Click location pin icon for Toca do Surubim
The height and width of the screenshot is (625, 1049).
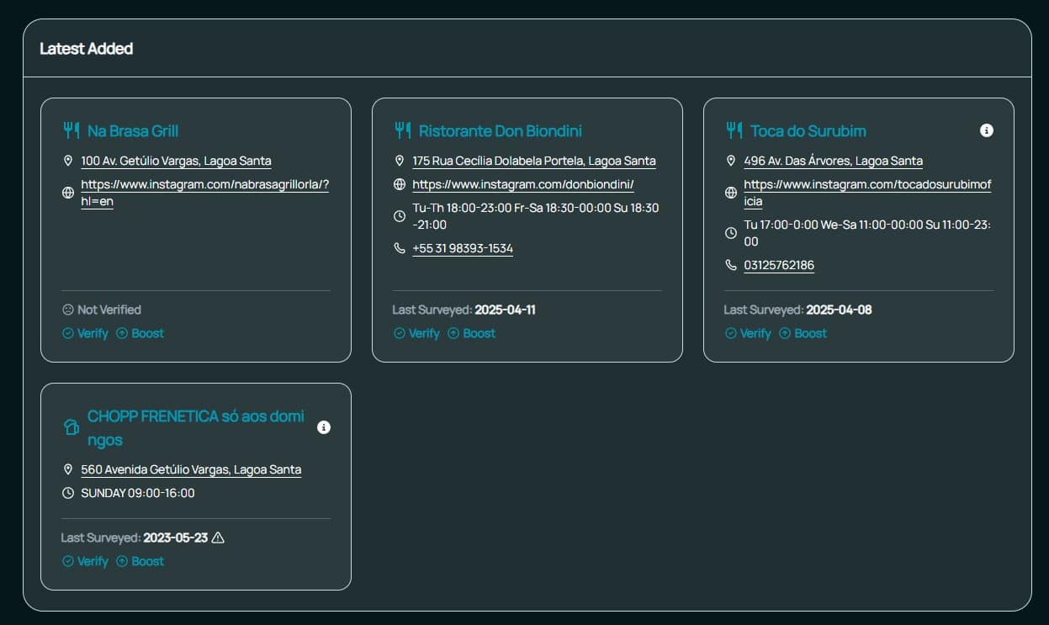(x=731, y=161)
